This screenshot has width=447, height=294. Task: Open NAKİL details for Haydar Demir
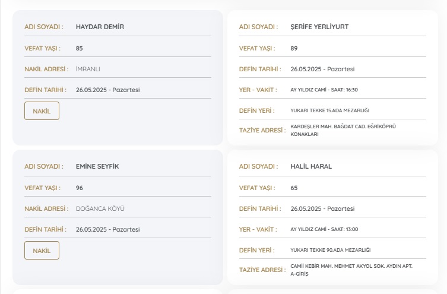click(x=42, y=111)
